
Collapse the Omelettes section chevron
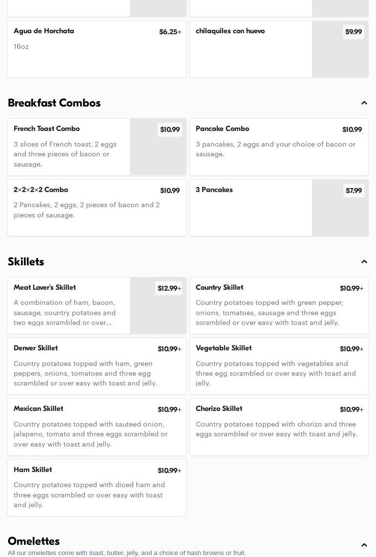coord(364,545)
